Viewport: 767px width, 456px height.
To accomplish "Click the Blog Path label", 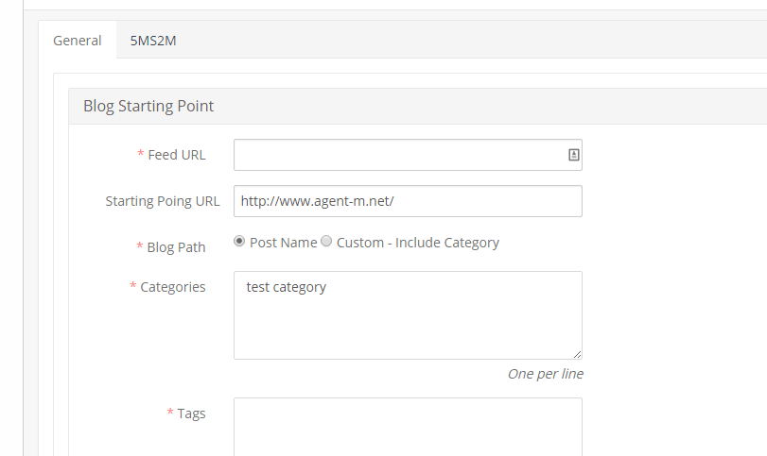I will (176, 247).
